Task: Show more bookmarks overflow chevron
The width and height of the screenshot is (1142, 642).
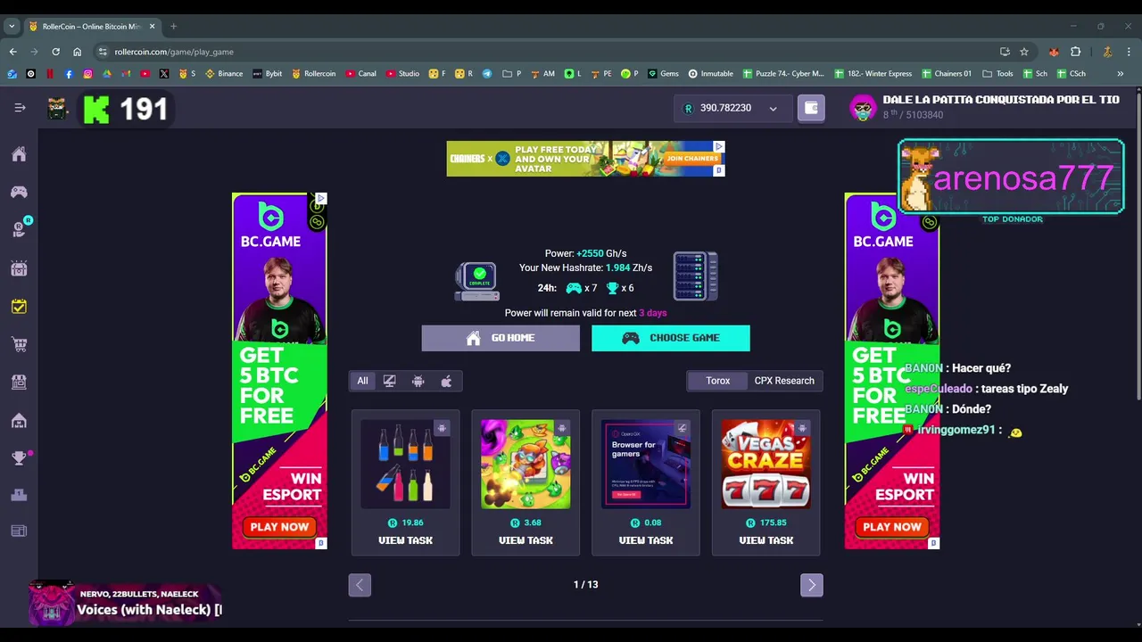Action: 1121,74
